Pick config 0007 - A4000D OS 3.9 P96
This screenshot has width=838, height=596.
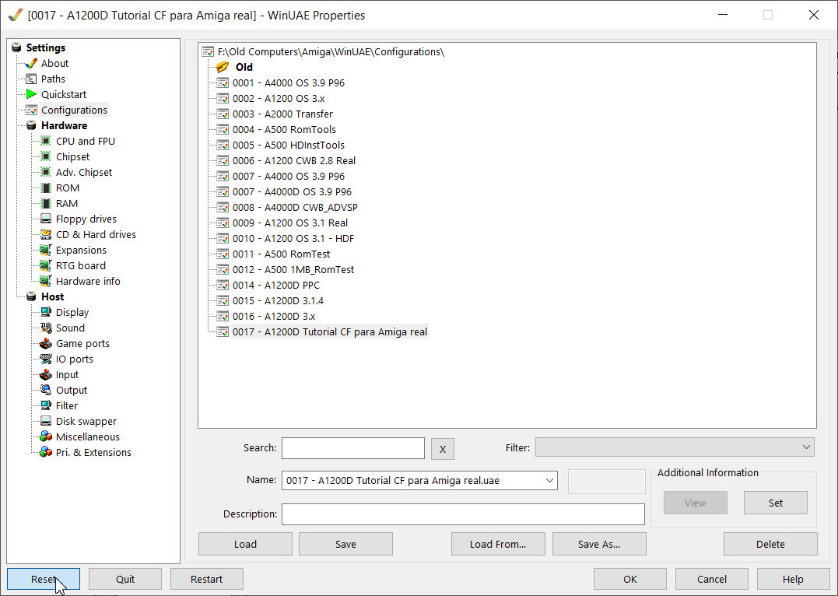292,192
